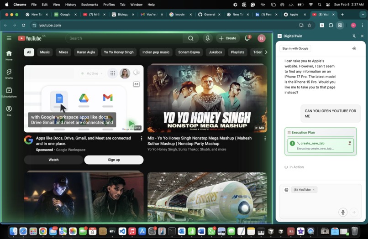Image resolution: width=368 pixels, height=239 pixels.
Task: Select the Sonam Bajwa chip
Action: pos(189,52)
